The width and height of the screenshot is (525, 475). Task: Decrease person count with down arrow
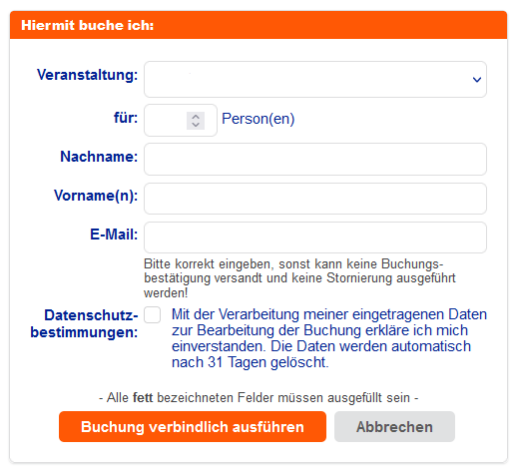click(196, 125)
